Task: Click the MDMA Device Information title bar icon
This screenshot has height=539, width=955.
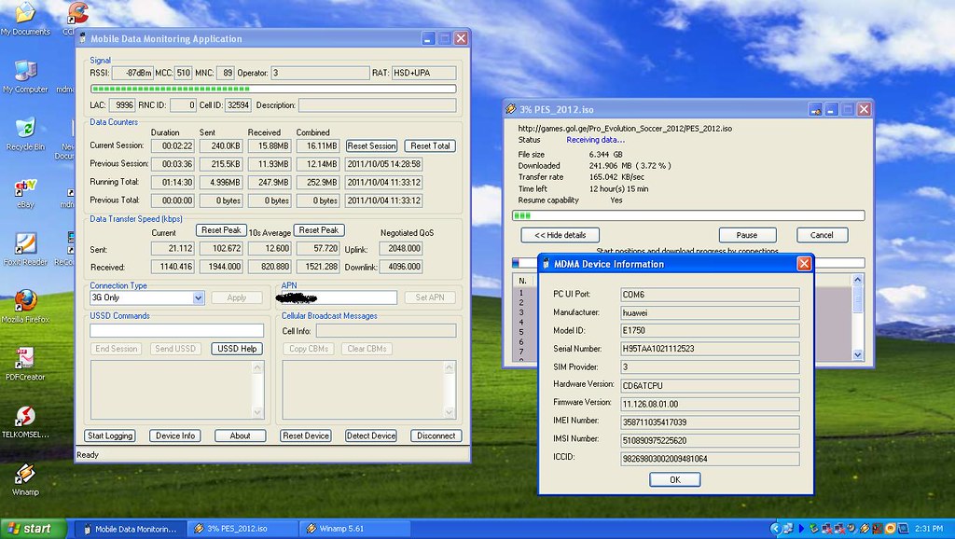Action: (546, 264)
